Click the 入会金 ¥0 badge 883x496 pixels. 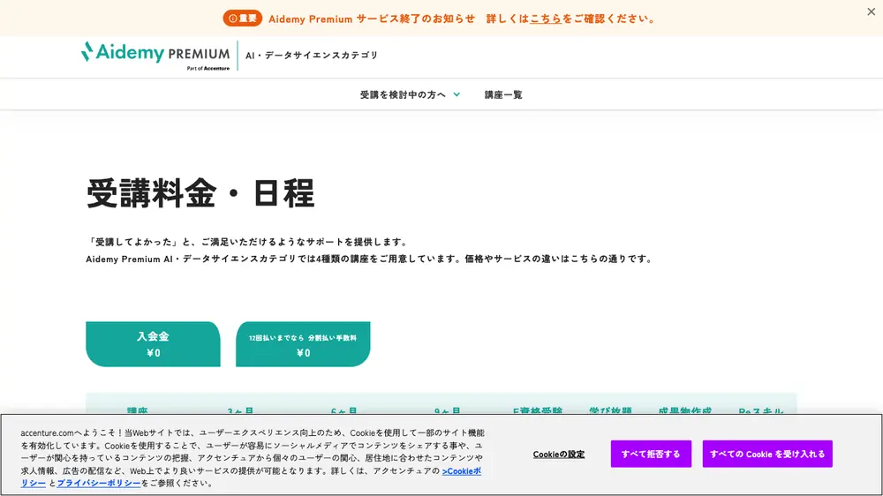coord(153,344)
